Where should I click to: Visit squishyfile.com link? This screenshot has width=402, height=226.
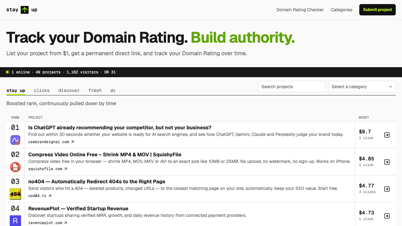48,169
